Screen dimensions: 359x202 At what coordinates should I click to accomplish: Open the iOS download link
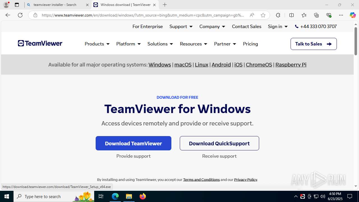point(238,65)
